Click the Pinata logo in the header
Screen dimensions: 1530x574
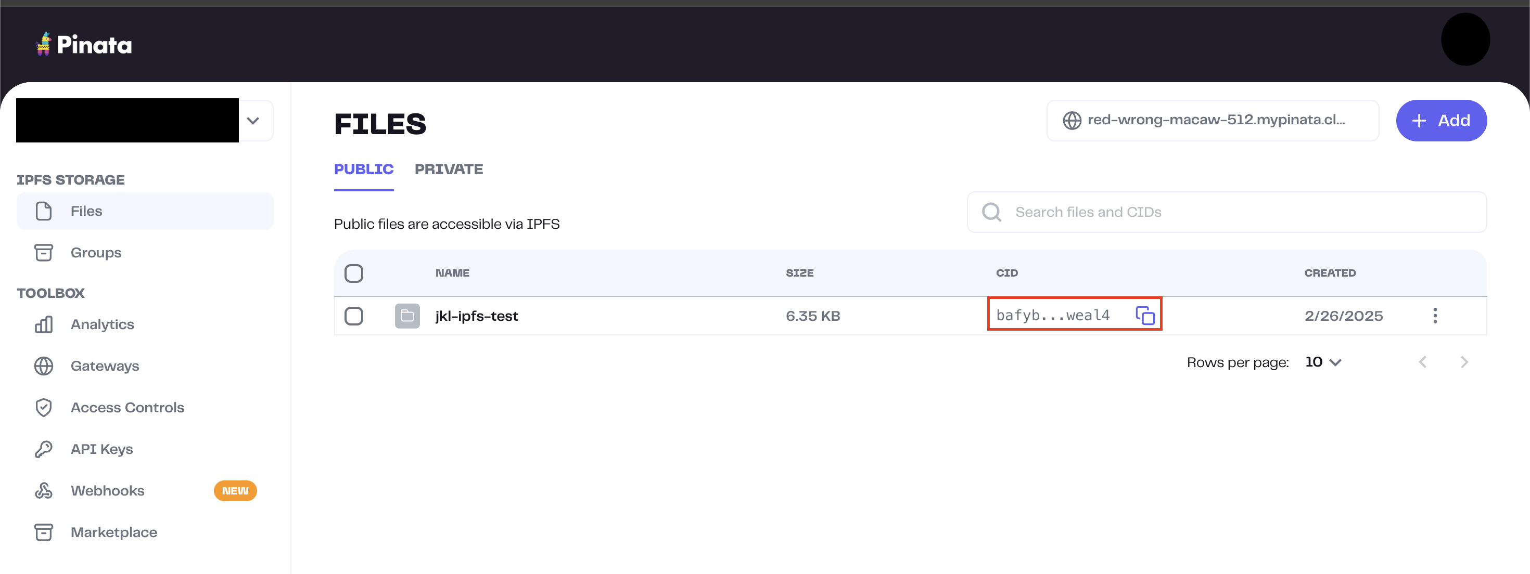point(84,45)
